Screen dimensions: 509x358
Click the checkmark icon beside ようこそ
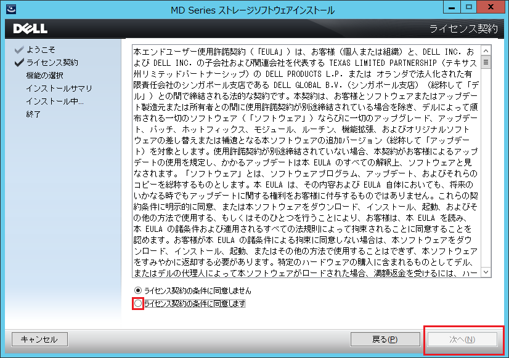click(19, 50)
